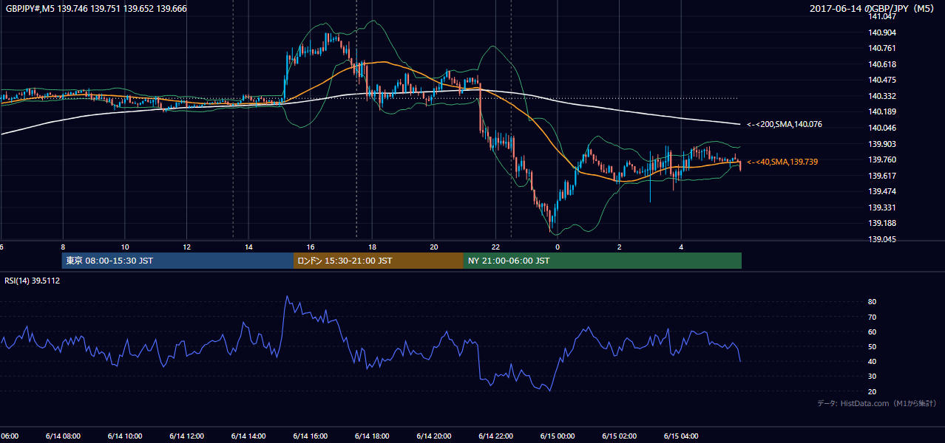Image resolution: width=945 pixels, height=443 pixels.
Task: Click price axis value 139.903
Action: tap(882, 144)
